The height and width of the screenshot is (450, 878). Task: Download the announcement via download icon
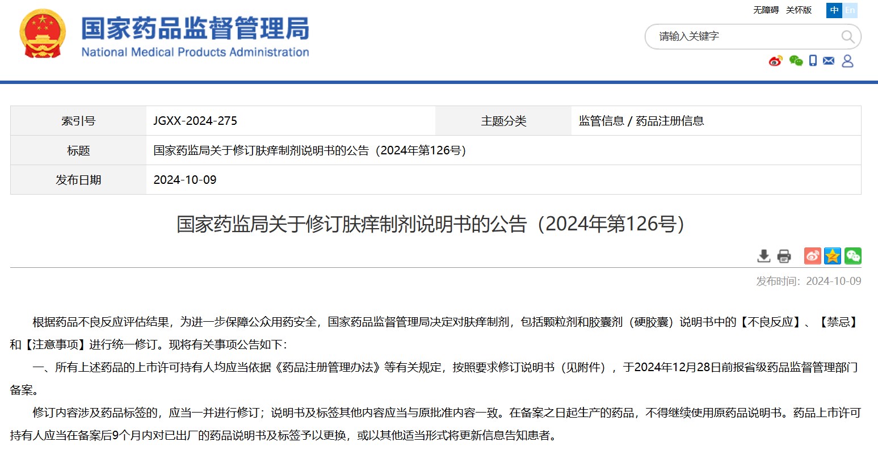click(x=764, y=256)
